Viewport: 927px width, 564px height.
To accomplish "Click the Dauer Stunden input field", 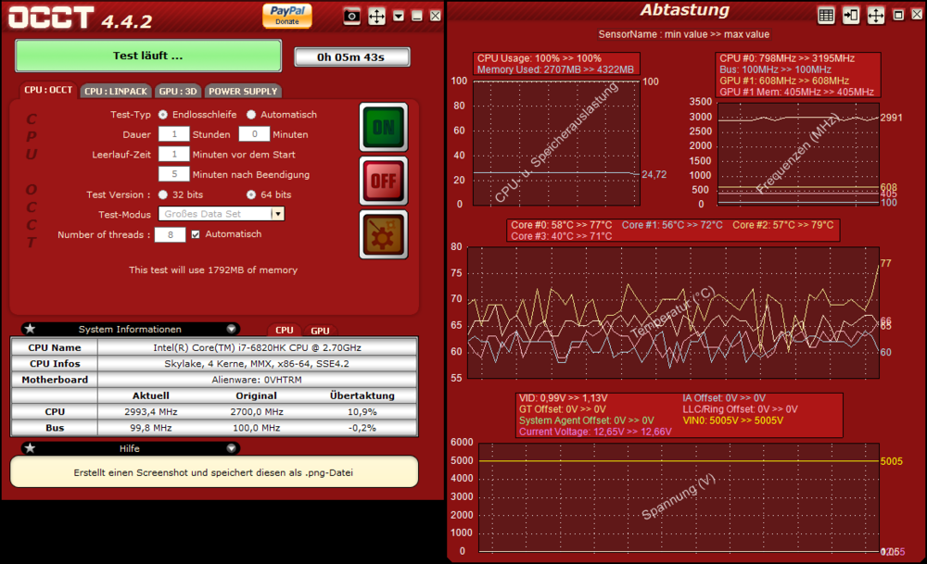I will pos(173,134).
